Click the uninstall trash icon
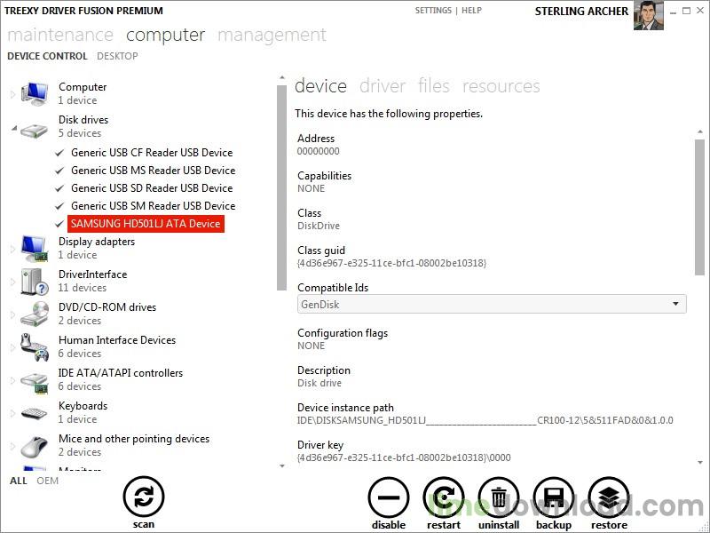 pyautogui.click(x=499, y=497)
